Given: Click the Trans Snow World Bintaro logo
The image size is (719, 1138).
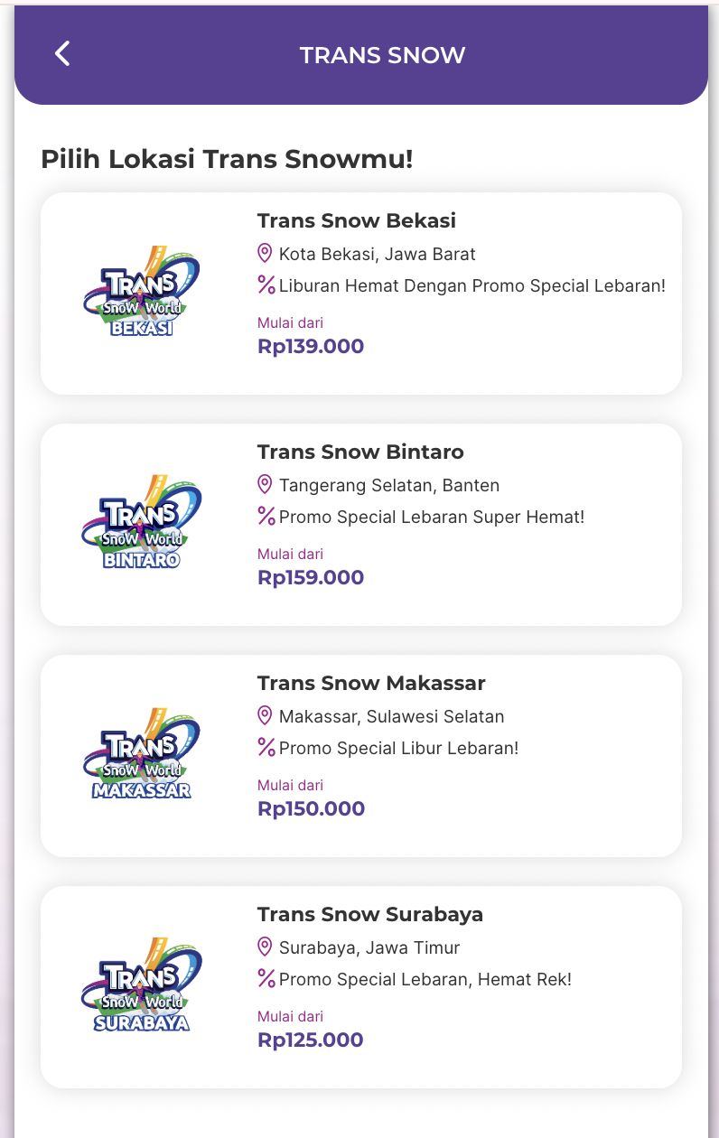Looking at the screenshot, I should pyautogui.click(x=141, y=523).
